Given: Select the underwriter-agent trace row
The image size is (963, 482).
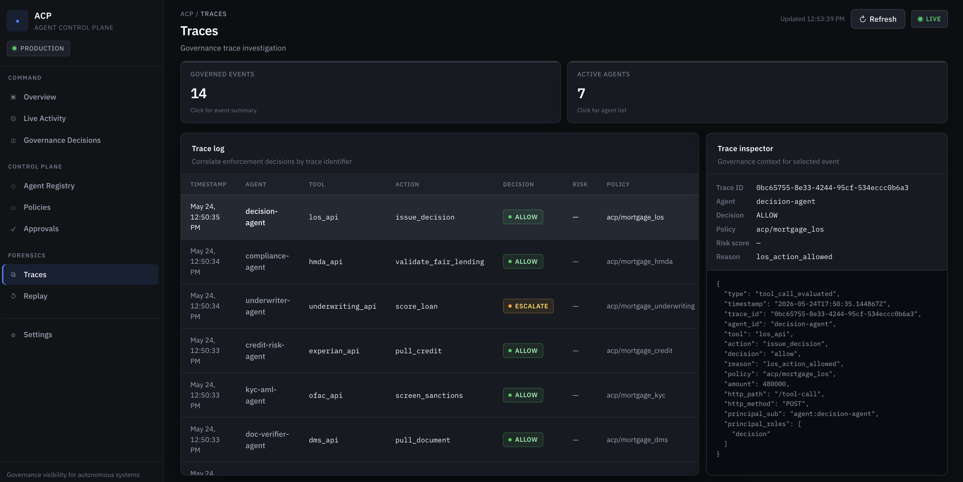Looking at the screenshot, I should [440, 306].
